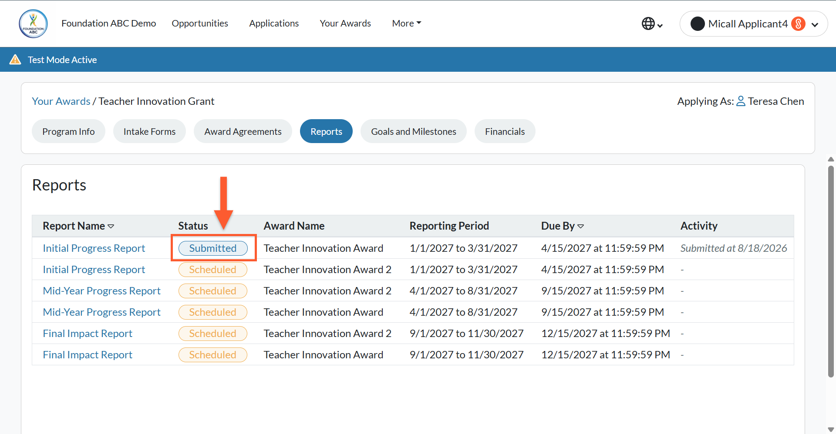
Task: Open Mid-Year Progress Report due 9/15/2027 for Teacher Innovation Award
Action: (x=101, y=312)
